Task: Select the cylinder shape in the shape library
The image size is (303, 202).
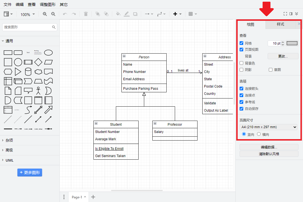Action: point(28,72)
